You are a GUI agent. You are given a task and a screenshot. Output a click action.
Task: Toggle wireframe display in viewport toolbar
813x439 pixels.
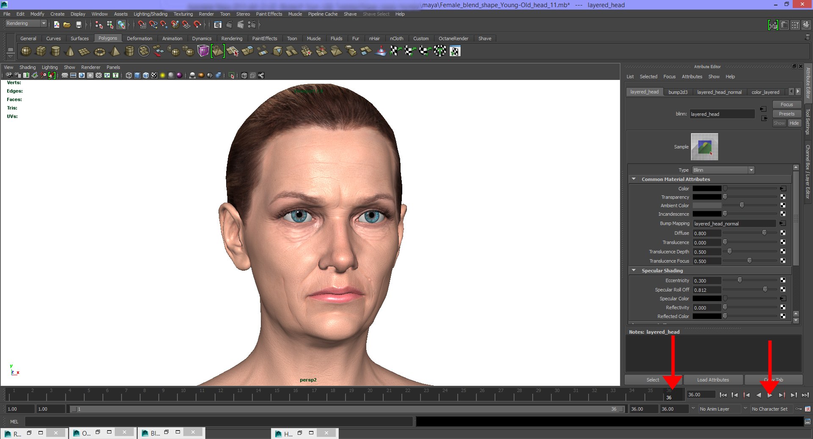(x=129, y=75)
